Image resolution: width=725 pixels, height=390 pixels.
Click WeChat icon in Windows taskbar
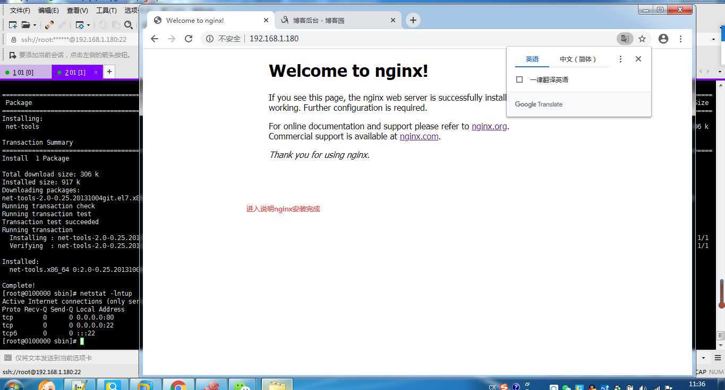(242, 386)
